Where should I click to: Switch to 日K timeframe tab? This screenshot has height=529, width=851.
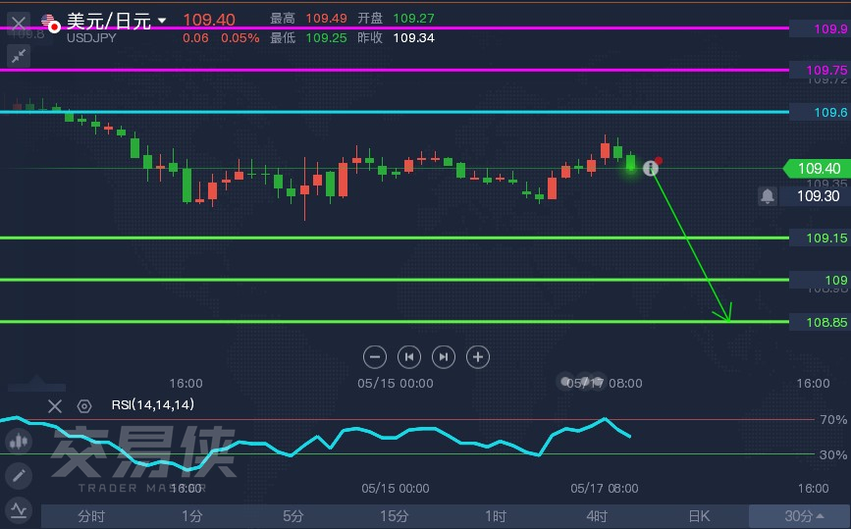(x=699, y=516)
